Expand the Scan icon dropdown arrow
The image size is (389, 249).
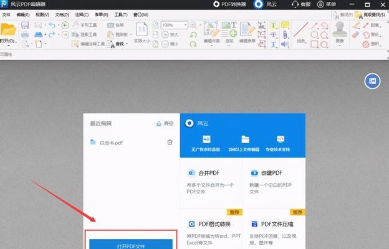[x=45, y=34]
